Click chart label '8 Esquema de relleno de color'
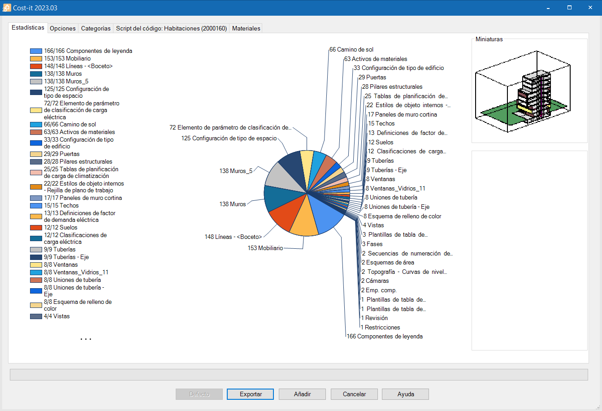Image resolution: width=602 pixels, height=411 pixels. pos(403,216)
